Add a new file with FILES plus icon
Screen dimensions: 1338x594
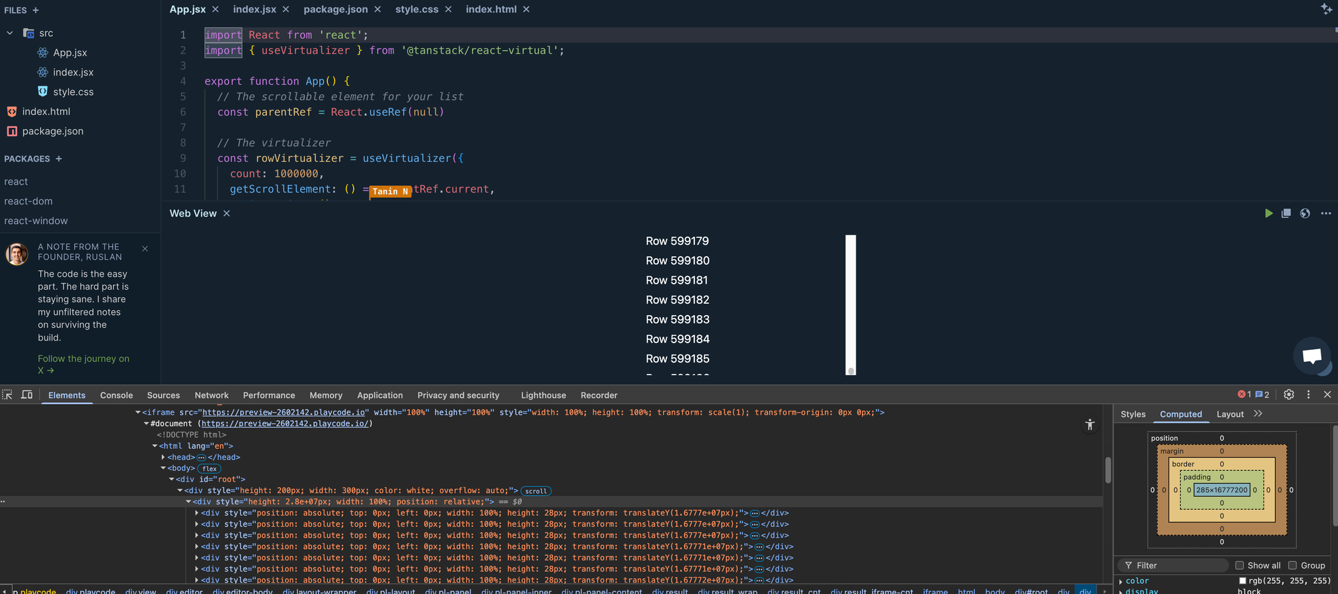click(35, 10)
